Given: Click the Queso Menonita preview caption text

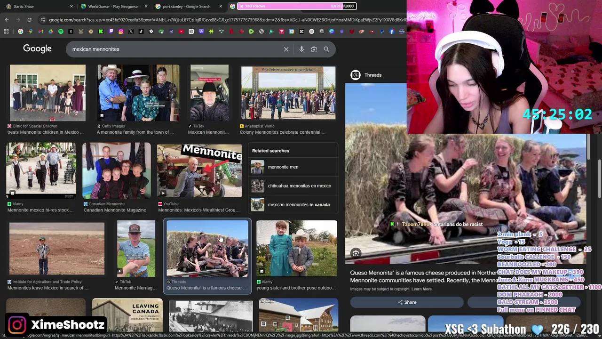Looking at the screenshot, I should (x=424, y=276).
